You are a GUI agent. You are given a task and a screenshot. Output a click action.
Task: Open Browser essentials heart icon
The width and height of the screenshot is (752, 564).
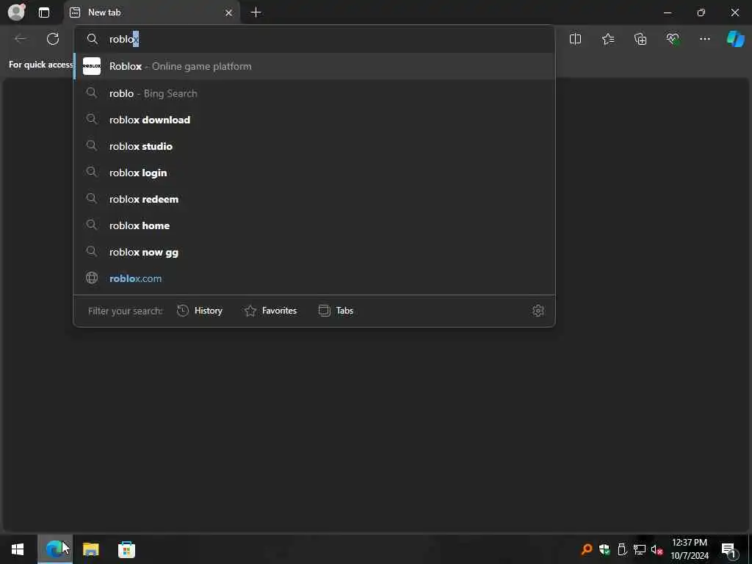(673, 39)
